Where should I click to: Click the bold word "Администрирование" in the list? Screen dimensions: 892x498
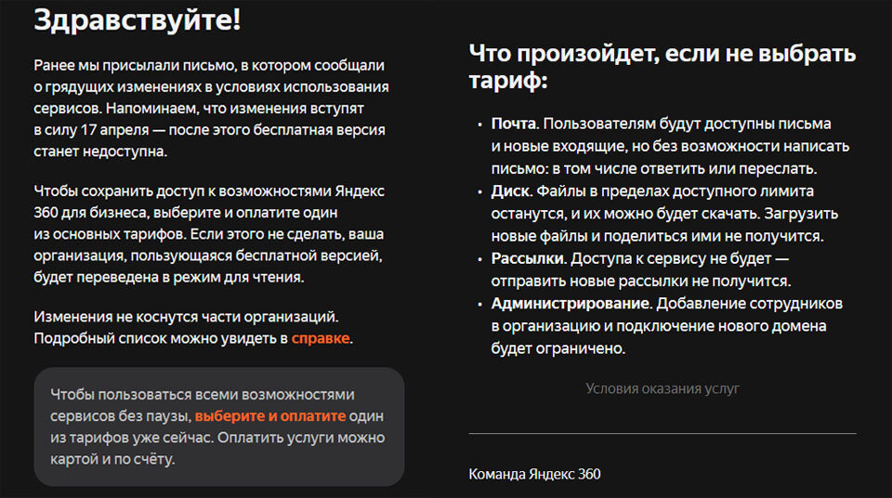(570, 304)
